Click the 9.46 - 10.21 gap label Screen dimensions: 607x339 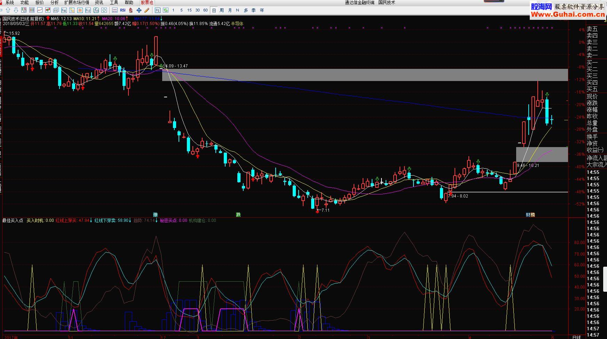click(x=528, y=166)
